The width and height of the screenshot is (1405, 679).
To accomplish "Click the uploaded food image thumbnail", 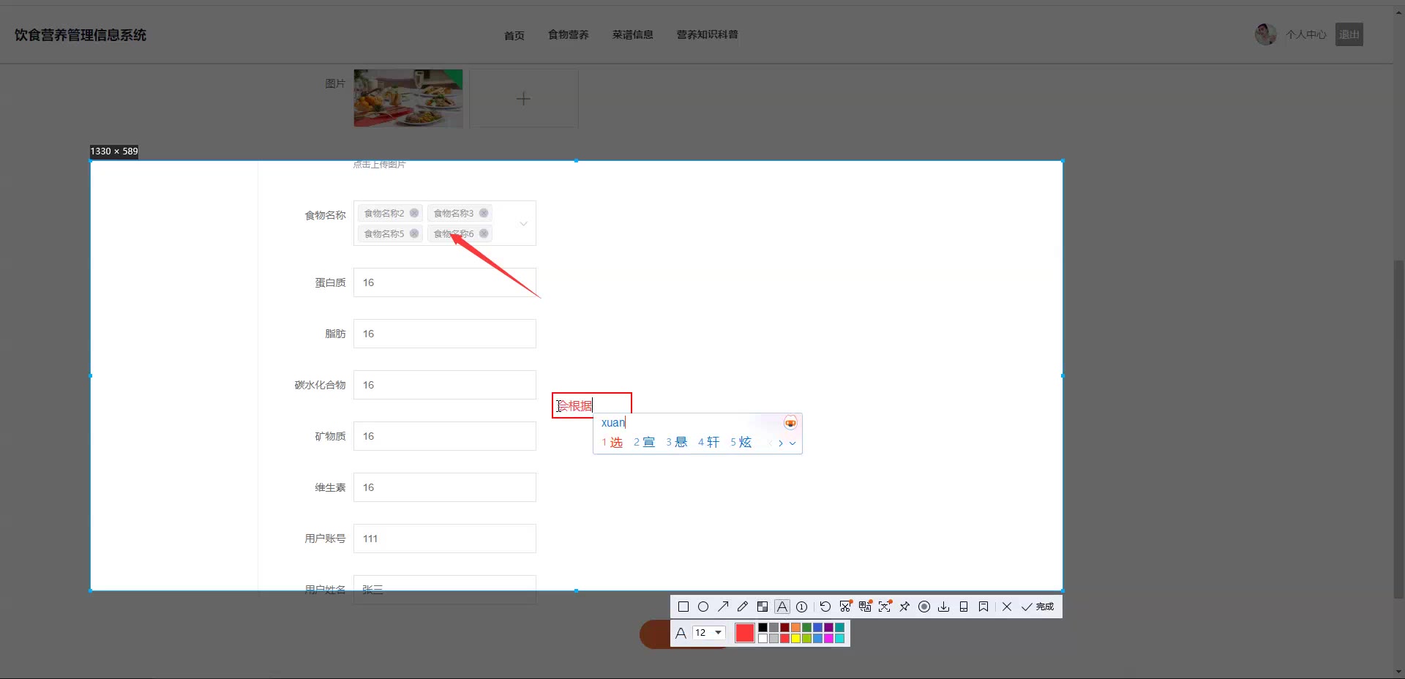I will point(408,98).
